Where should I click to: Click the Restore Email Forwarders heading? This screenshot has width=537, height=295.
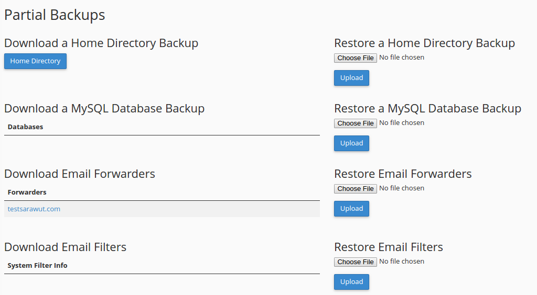[403, 174]
